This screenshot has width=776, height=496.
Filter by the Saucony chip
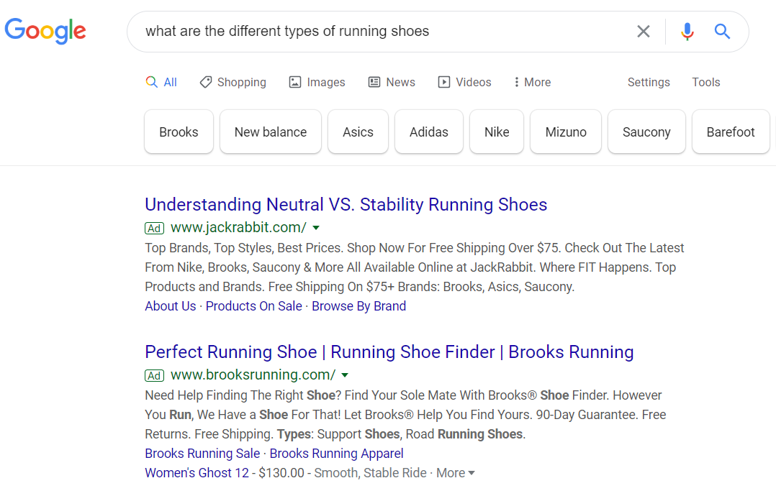pyautogui.click(x=646, y=132)
